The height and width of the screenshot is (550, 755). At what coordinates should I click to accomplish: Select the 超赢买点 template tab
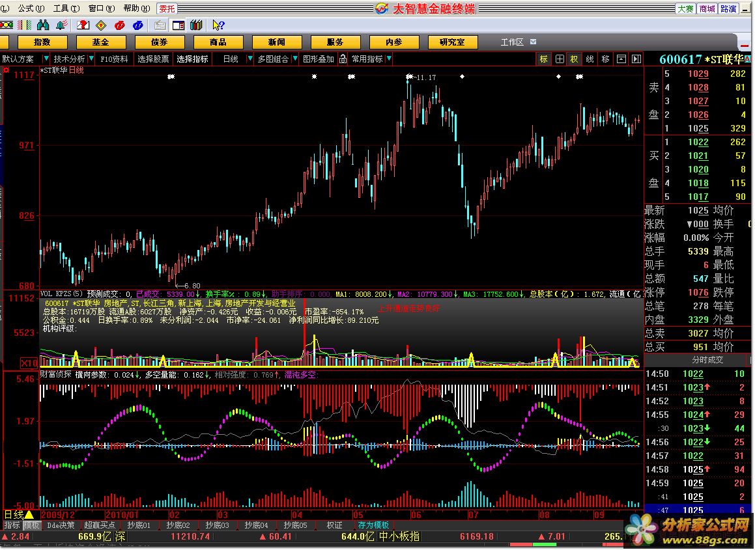point(100,525)
